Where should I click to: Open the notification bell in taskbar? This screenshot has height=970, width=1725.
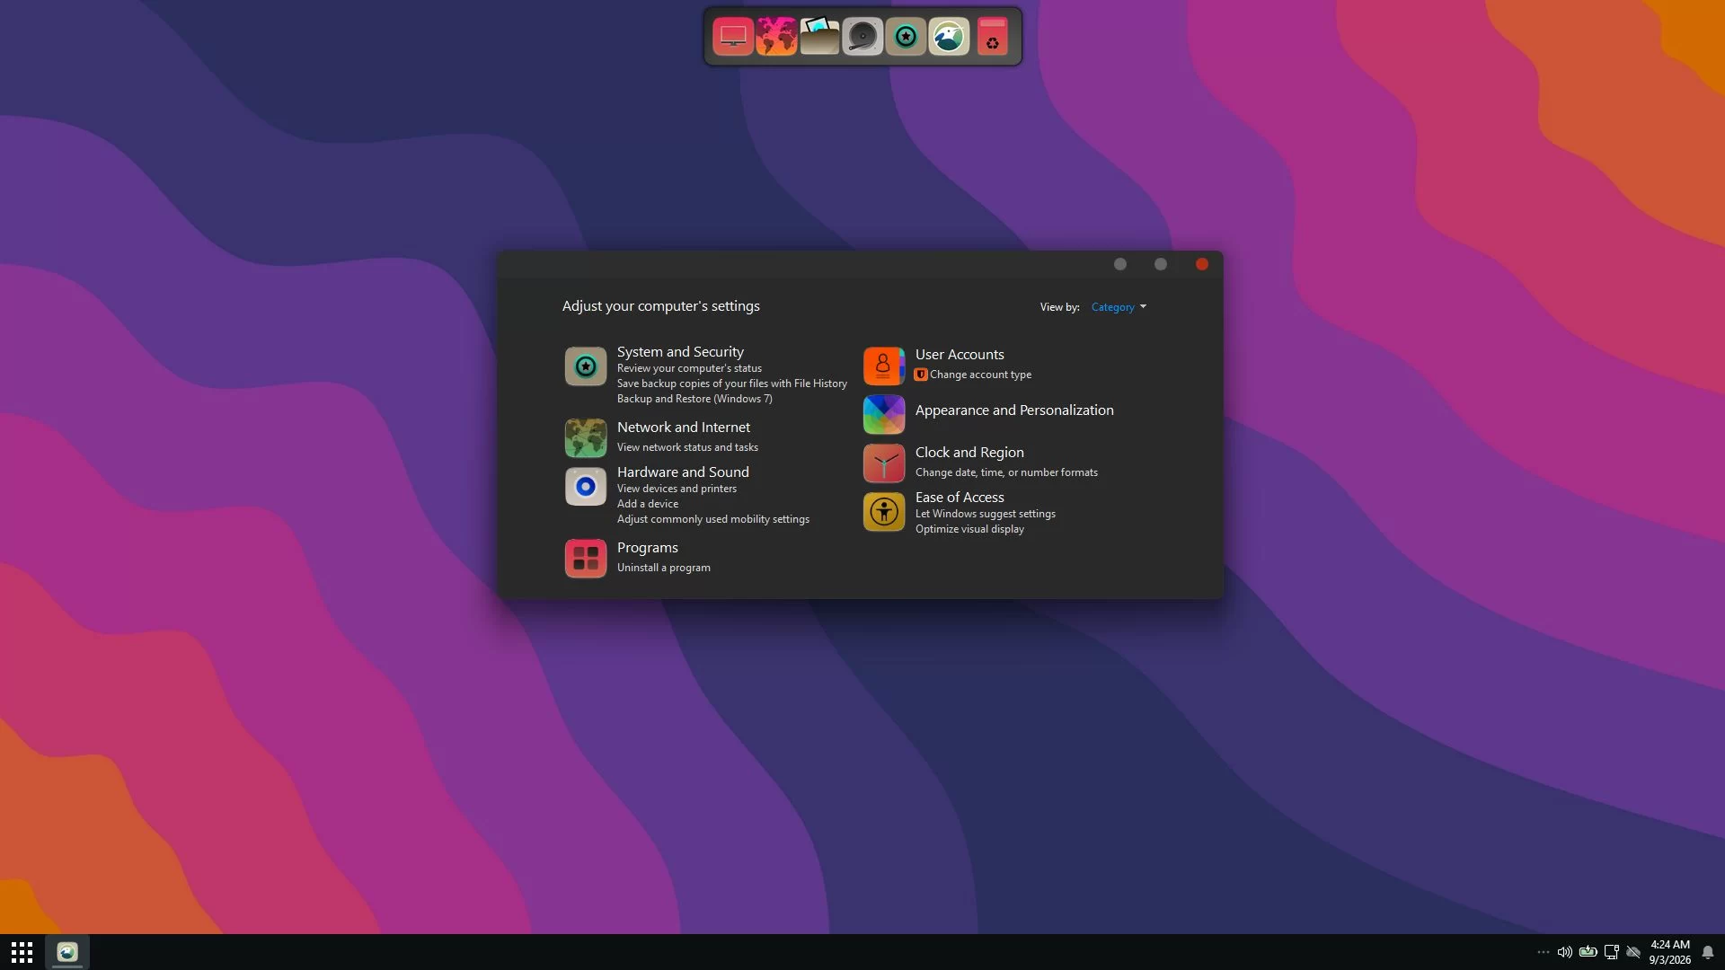(x=1708, y=952)
